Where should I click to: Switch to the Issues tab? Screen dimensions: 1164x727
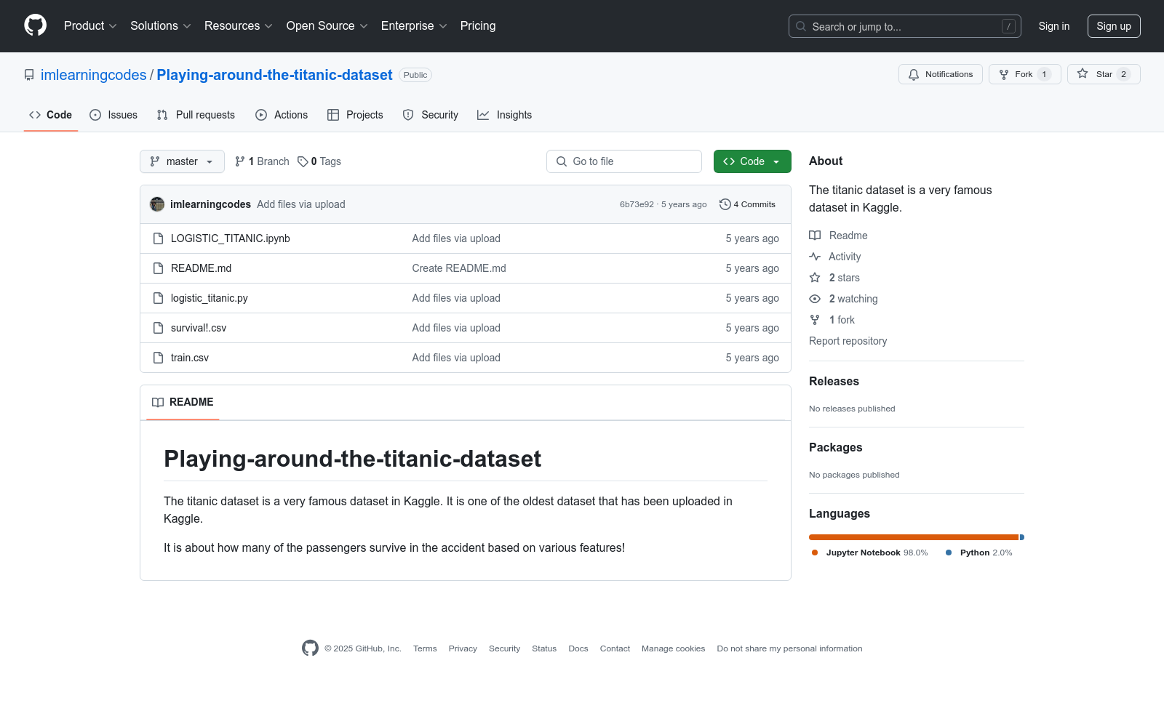(x=113, y=115)
